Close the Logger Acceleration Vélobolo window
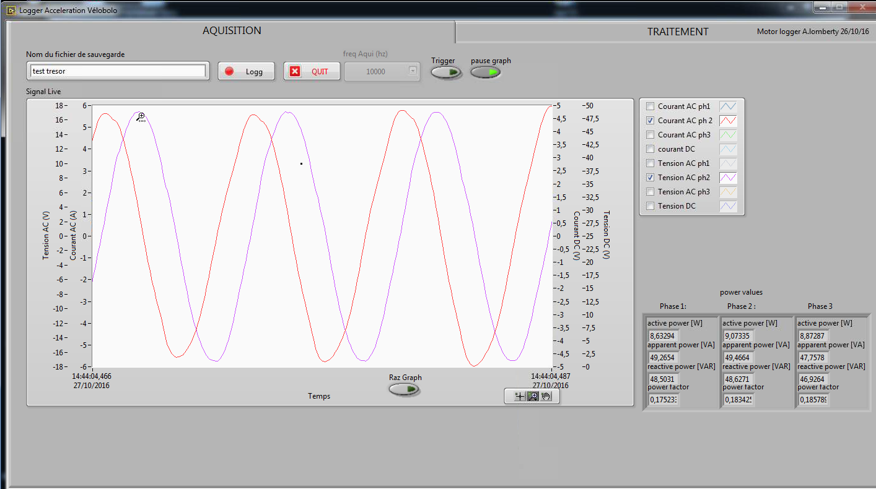 862,7
